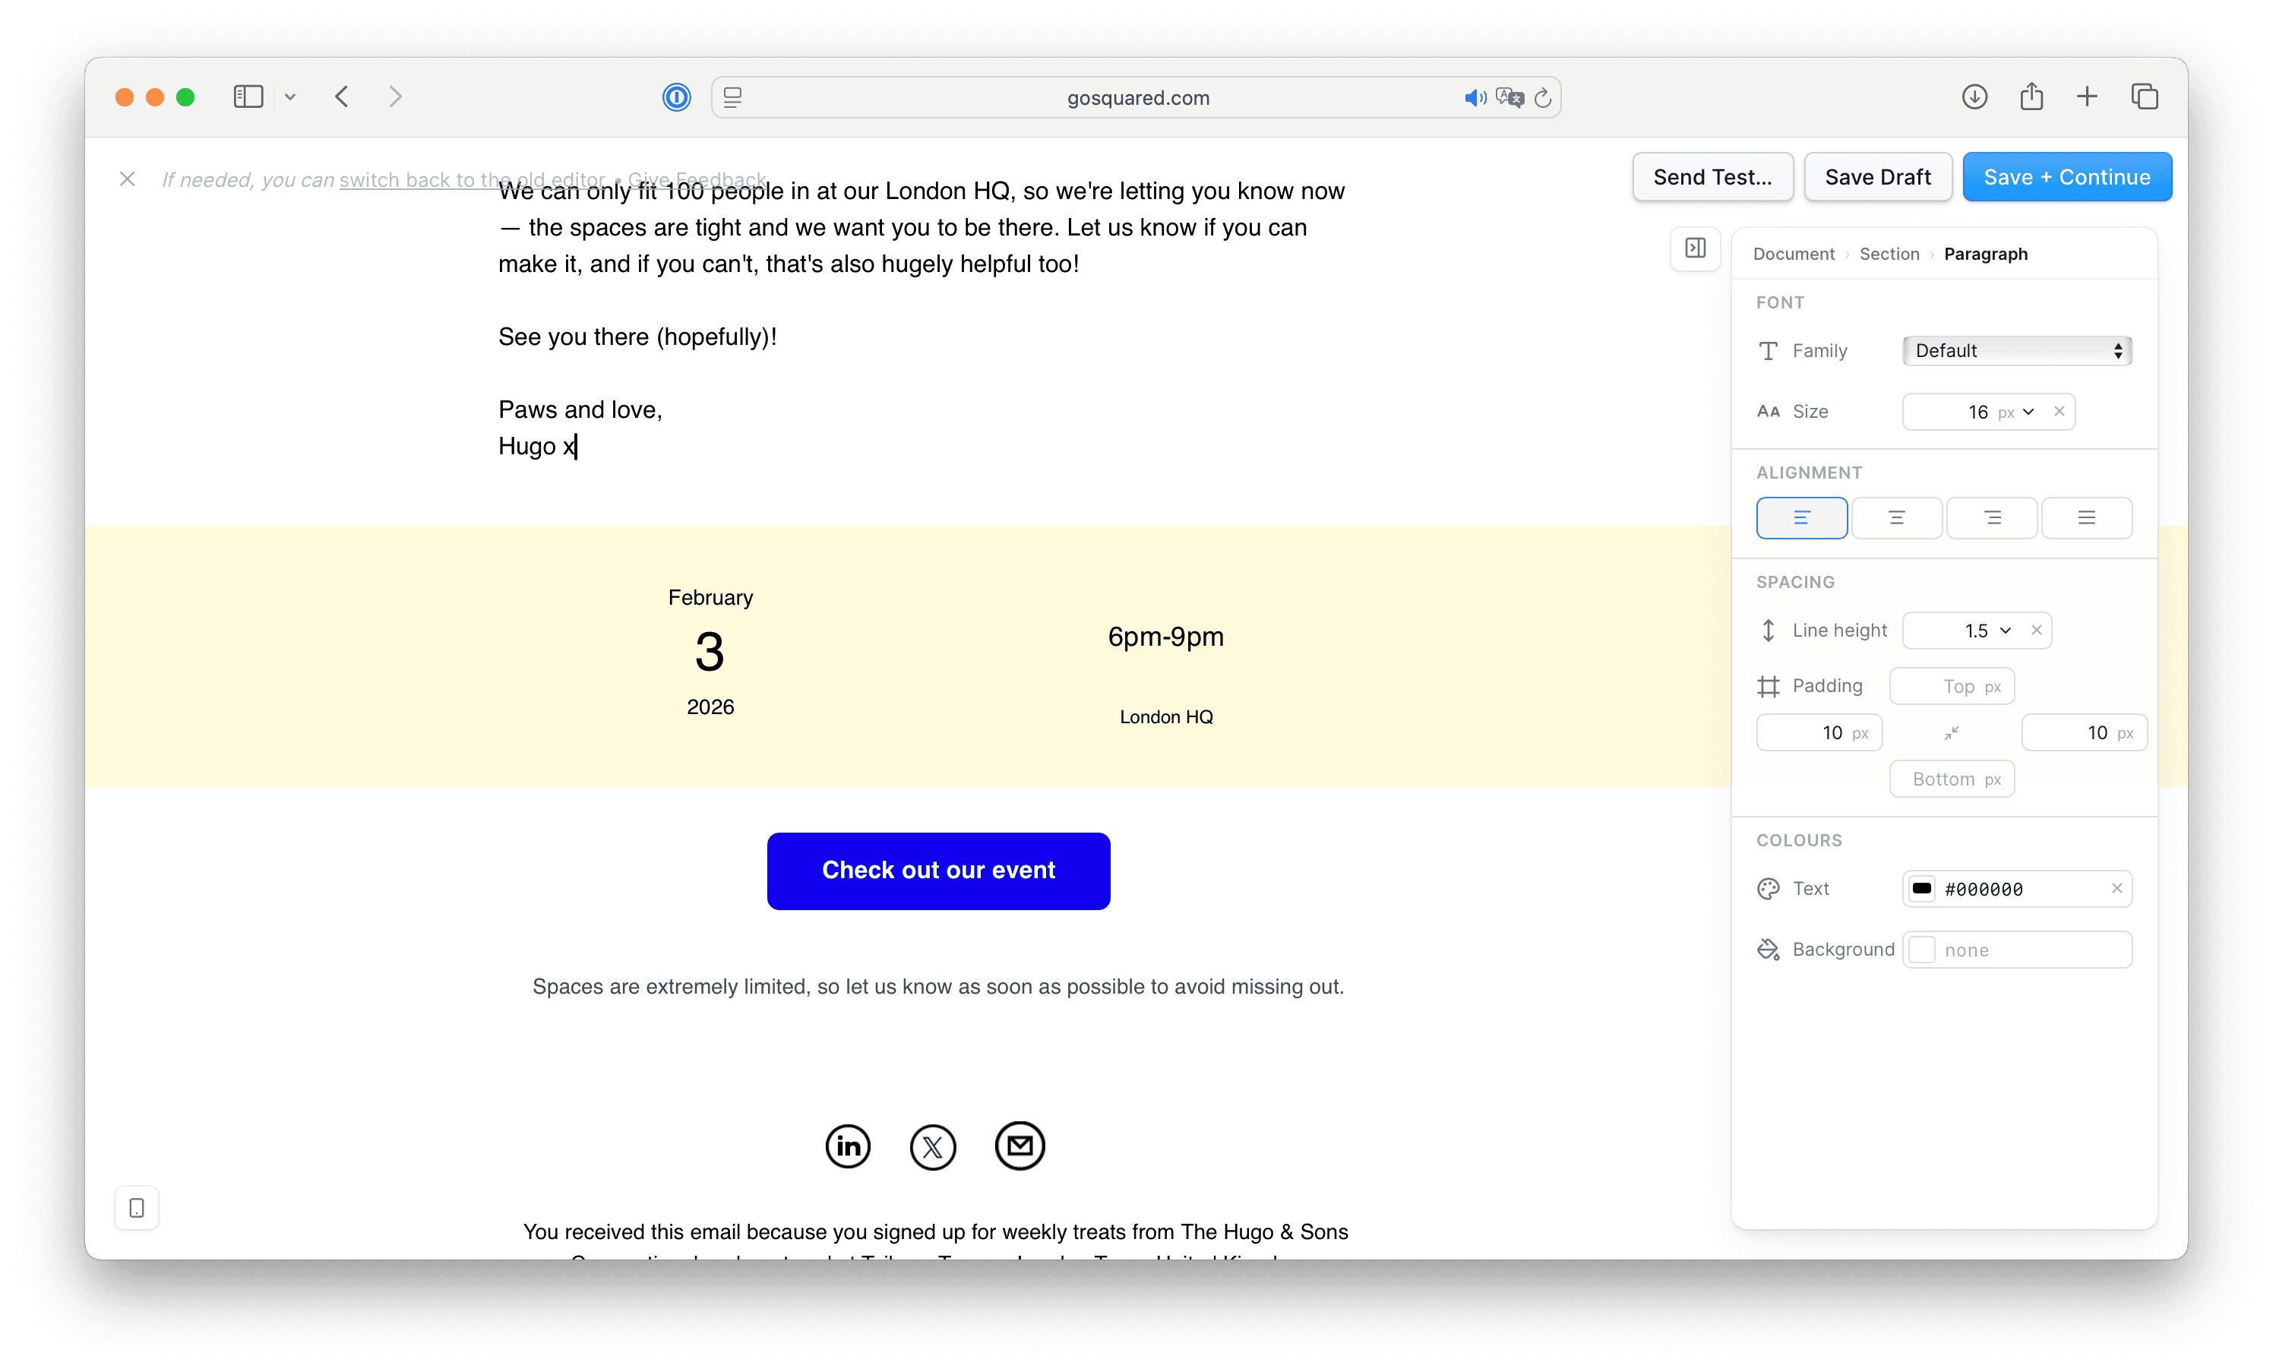This screenshot has height=1372, width=2273.
Task: Edit the #000000 text colour value
Action: pyautogui.click(x=1984, y=889)
